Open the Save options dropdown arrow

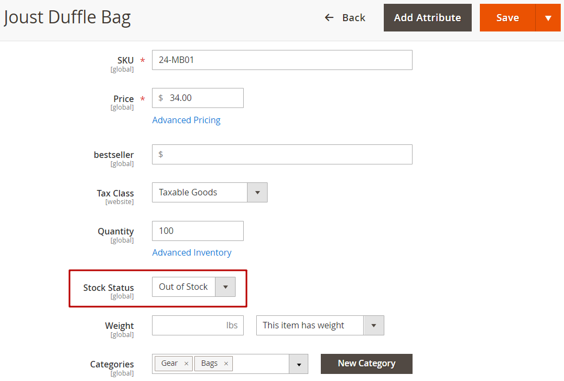[548, 17]
